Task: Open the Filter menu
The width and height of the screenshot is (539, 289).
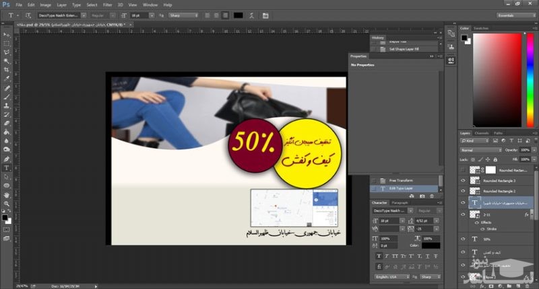Action: click(108, 5)
